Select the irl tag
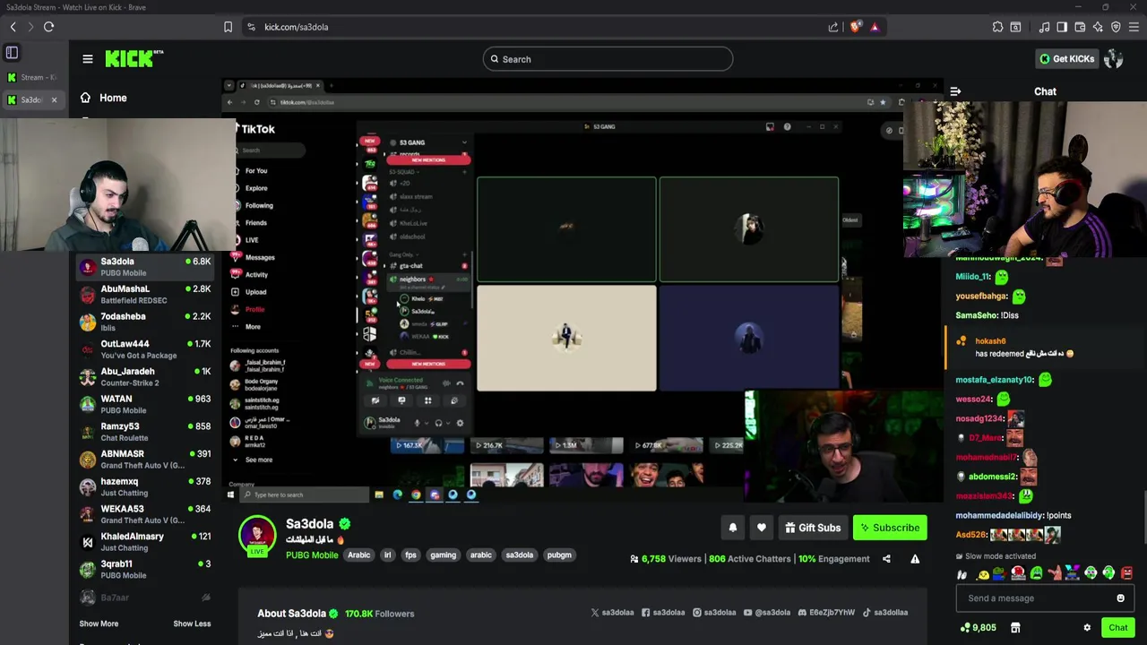This screenshot has width=1147, height=645. 387,555
